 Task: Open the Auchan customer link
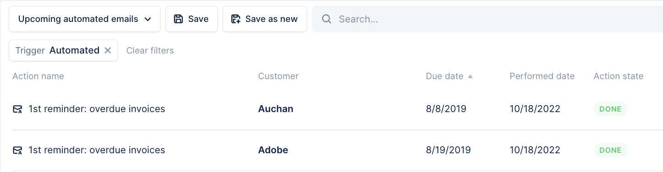(x=276, y=109)
